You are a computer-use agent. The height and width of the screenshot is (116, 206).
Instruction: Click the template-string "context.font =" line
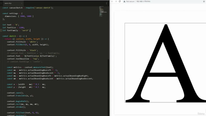pos(32,56)
